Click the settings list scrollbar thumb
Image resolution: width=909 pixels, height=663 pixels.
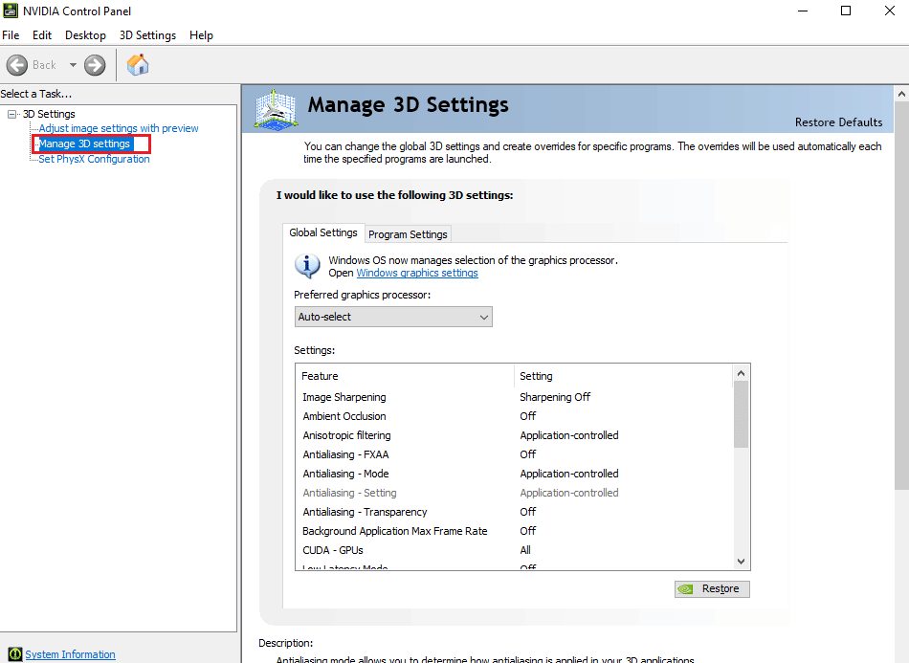[741, 414]
